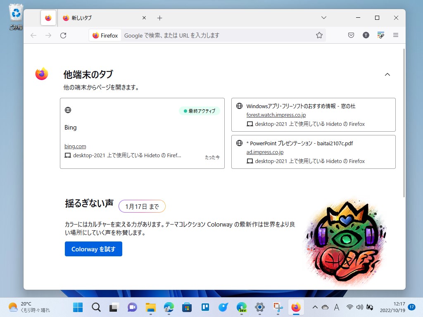423x317 pixels.
Task: Open the Snipping Tool from the taskbar
Action: pyautogui.click(x=278, y=307)
